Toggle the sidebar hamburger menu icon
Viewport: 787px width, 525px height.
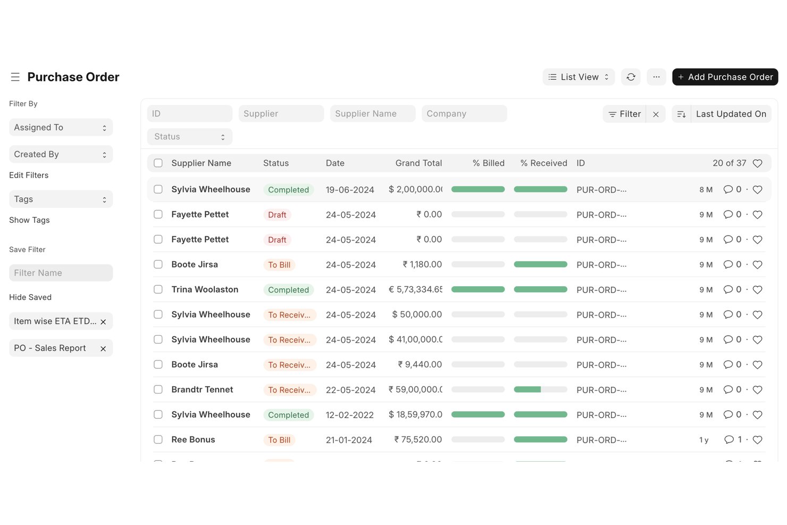pyautogui.click(x=15, y=77)
